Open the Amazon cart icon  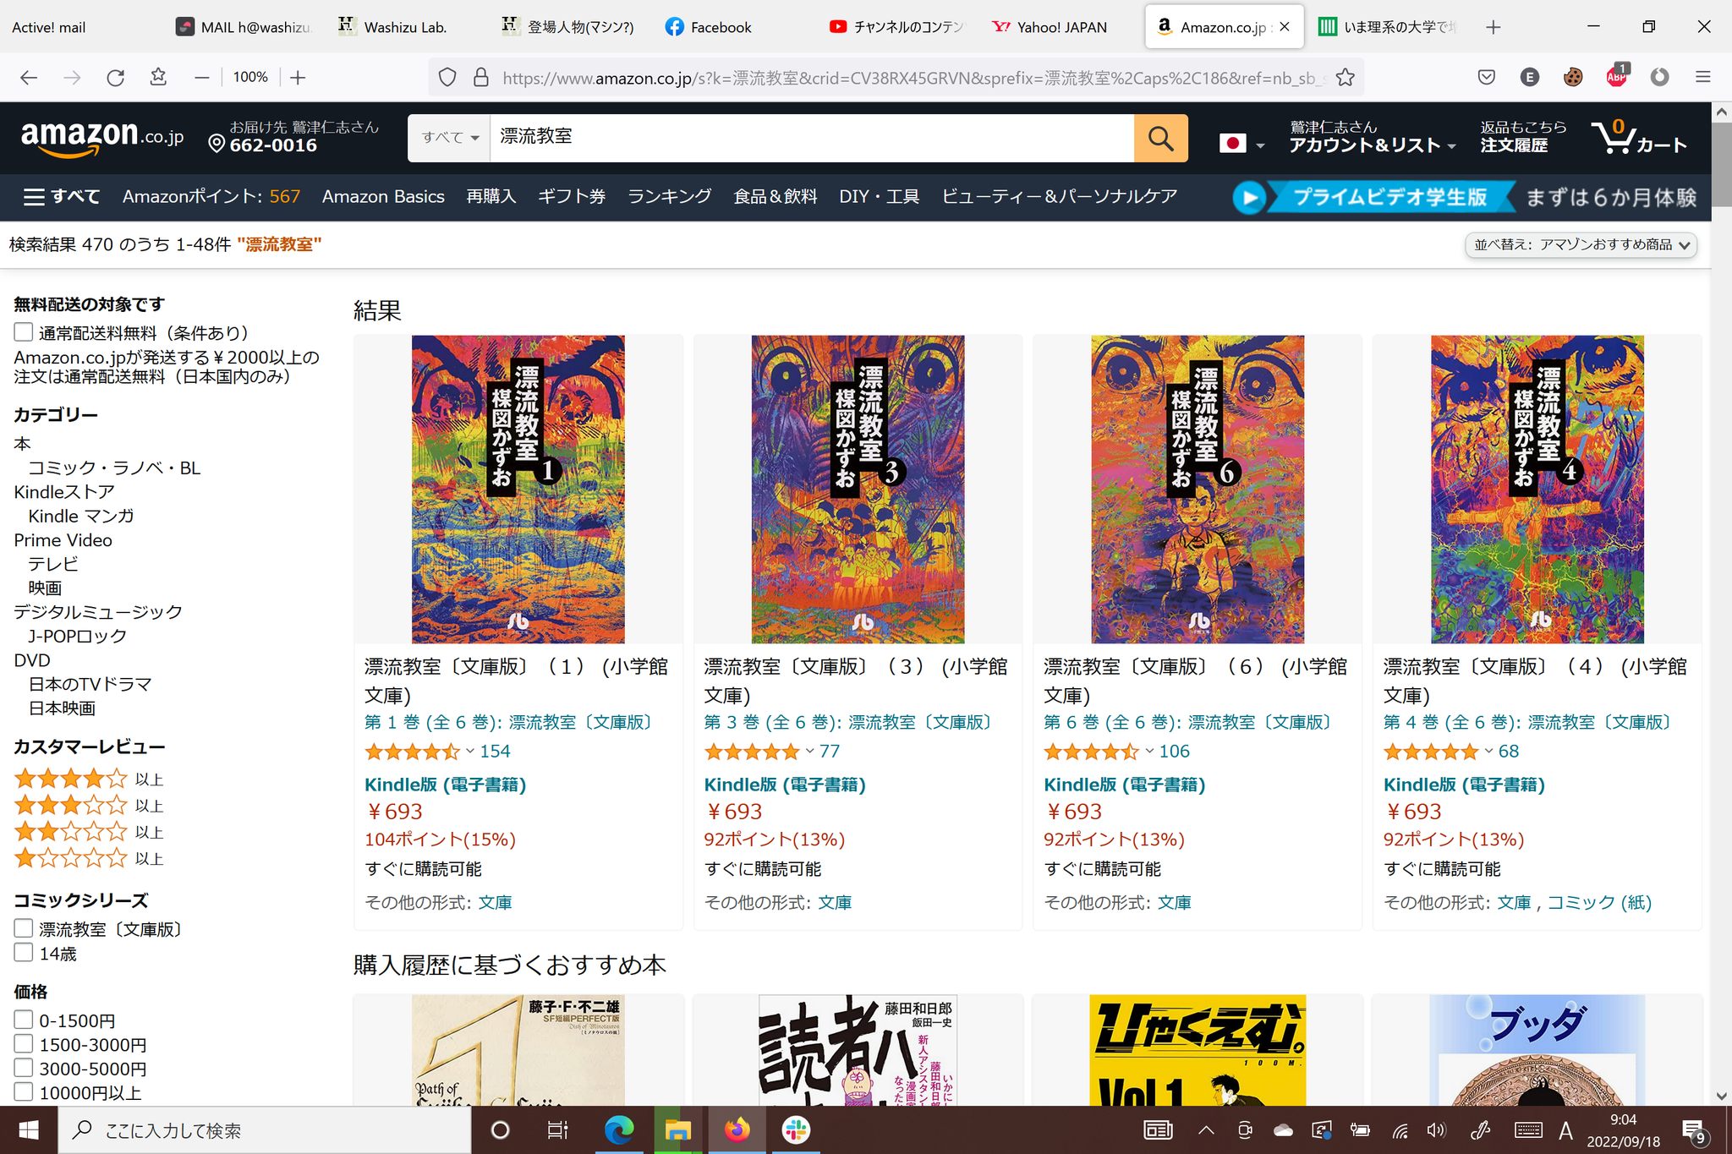click(x=1638, y=137)
